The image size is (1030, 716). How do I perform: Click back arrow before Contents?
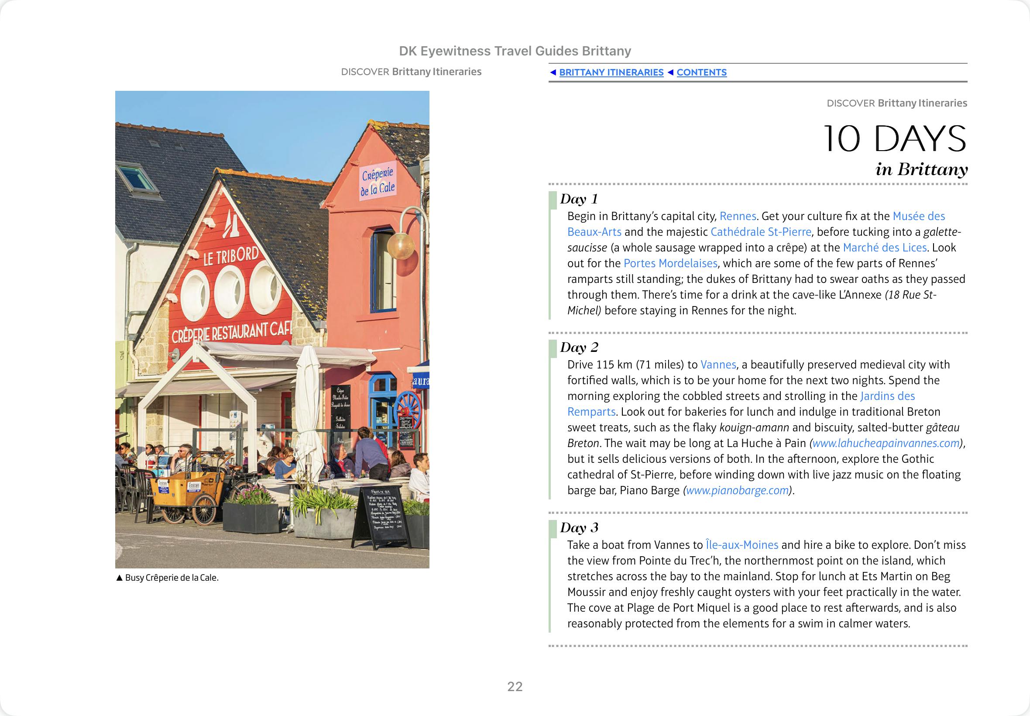pyautogui.click(x=670, y=72)
